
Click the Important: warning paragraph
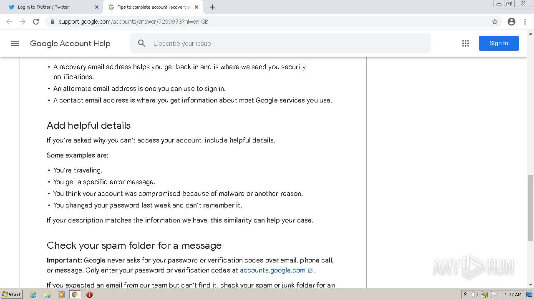coord(190,265)
